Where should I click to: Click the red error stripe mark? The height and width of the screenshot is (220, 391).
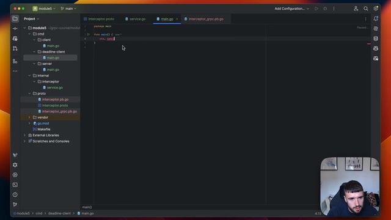coord(369,44)
